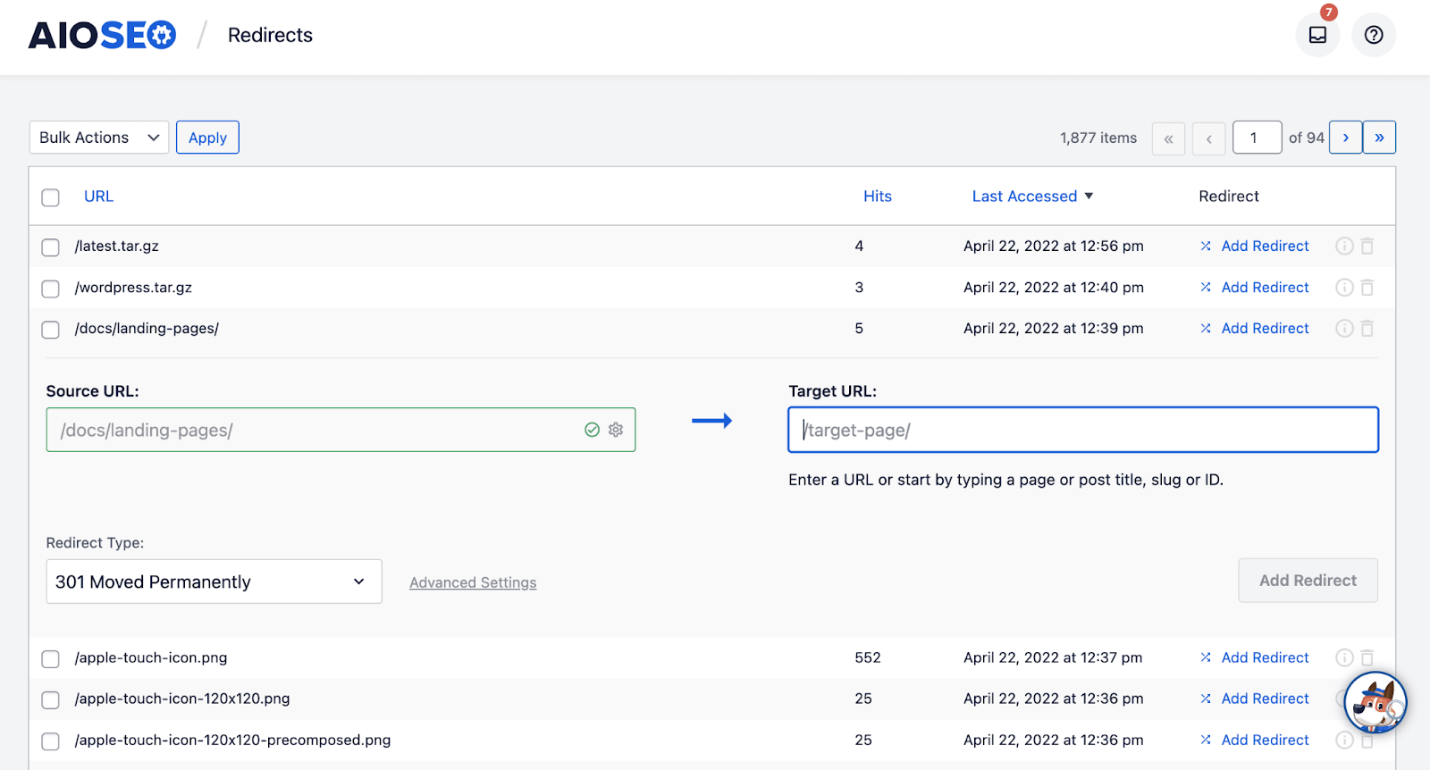
Task: Sort the table by URL column
Action: [98, 197]
